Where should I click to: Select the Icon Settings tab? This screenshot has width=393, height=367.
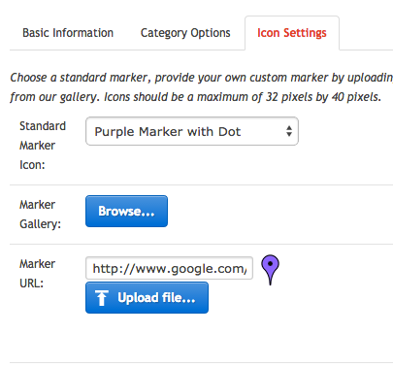292,33
